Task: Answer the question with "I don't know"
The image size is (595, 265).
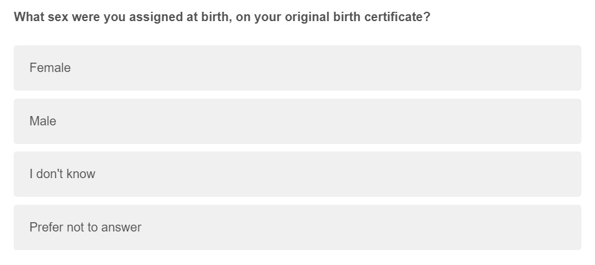Action: click(297, 174)
